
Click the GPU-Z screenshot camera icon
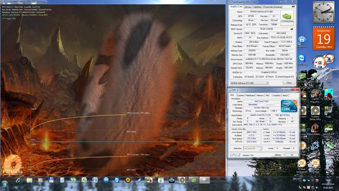pos(293,7)
